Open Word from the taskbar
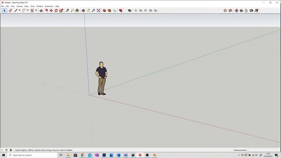281x158 pixels. point(119,155)
